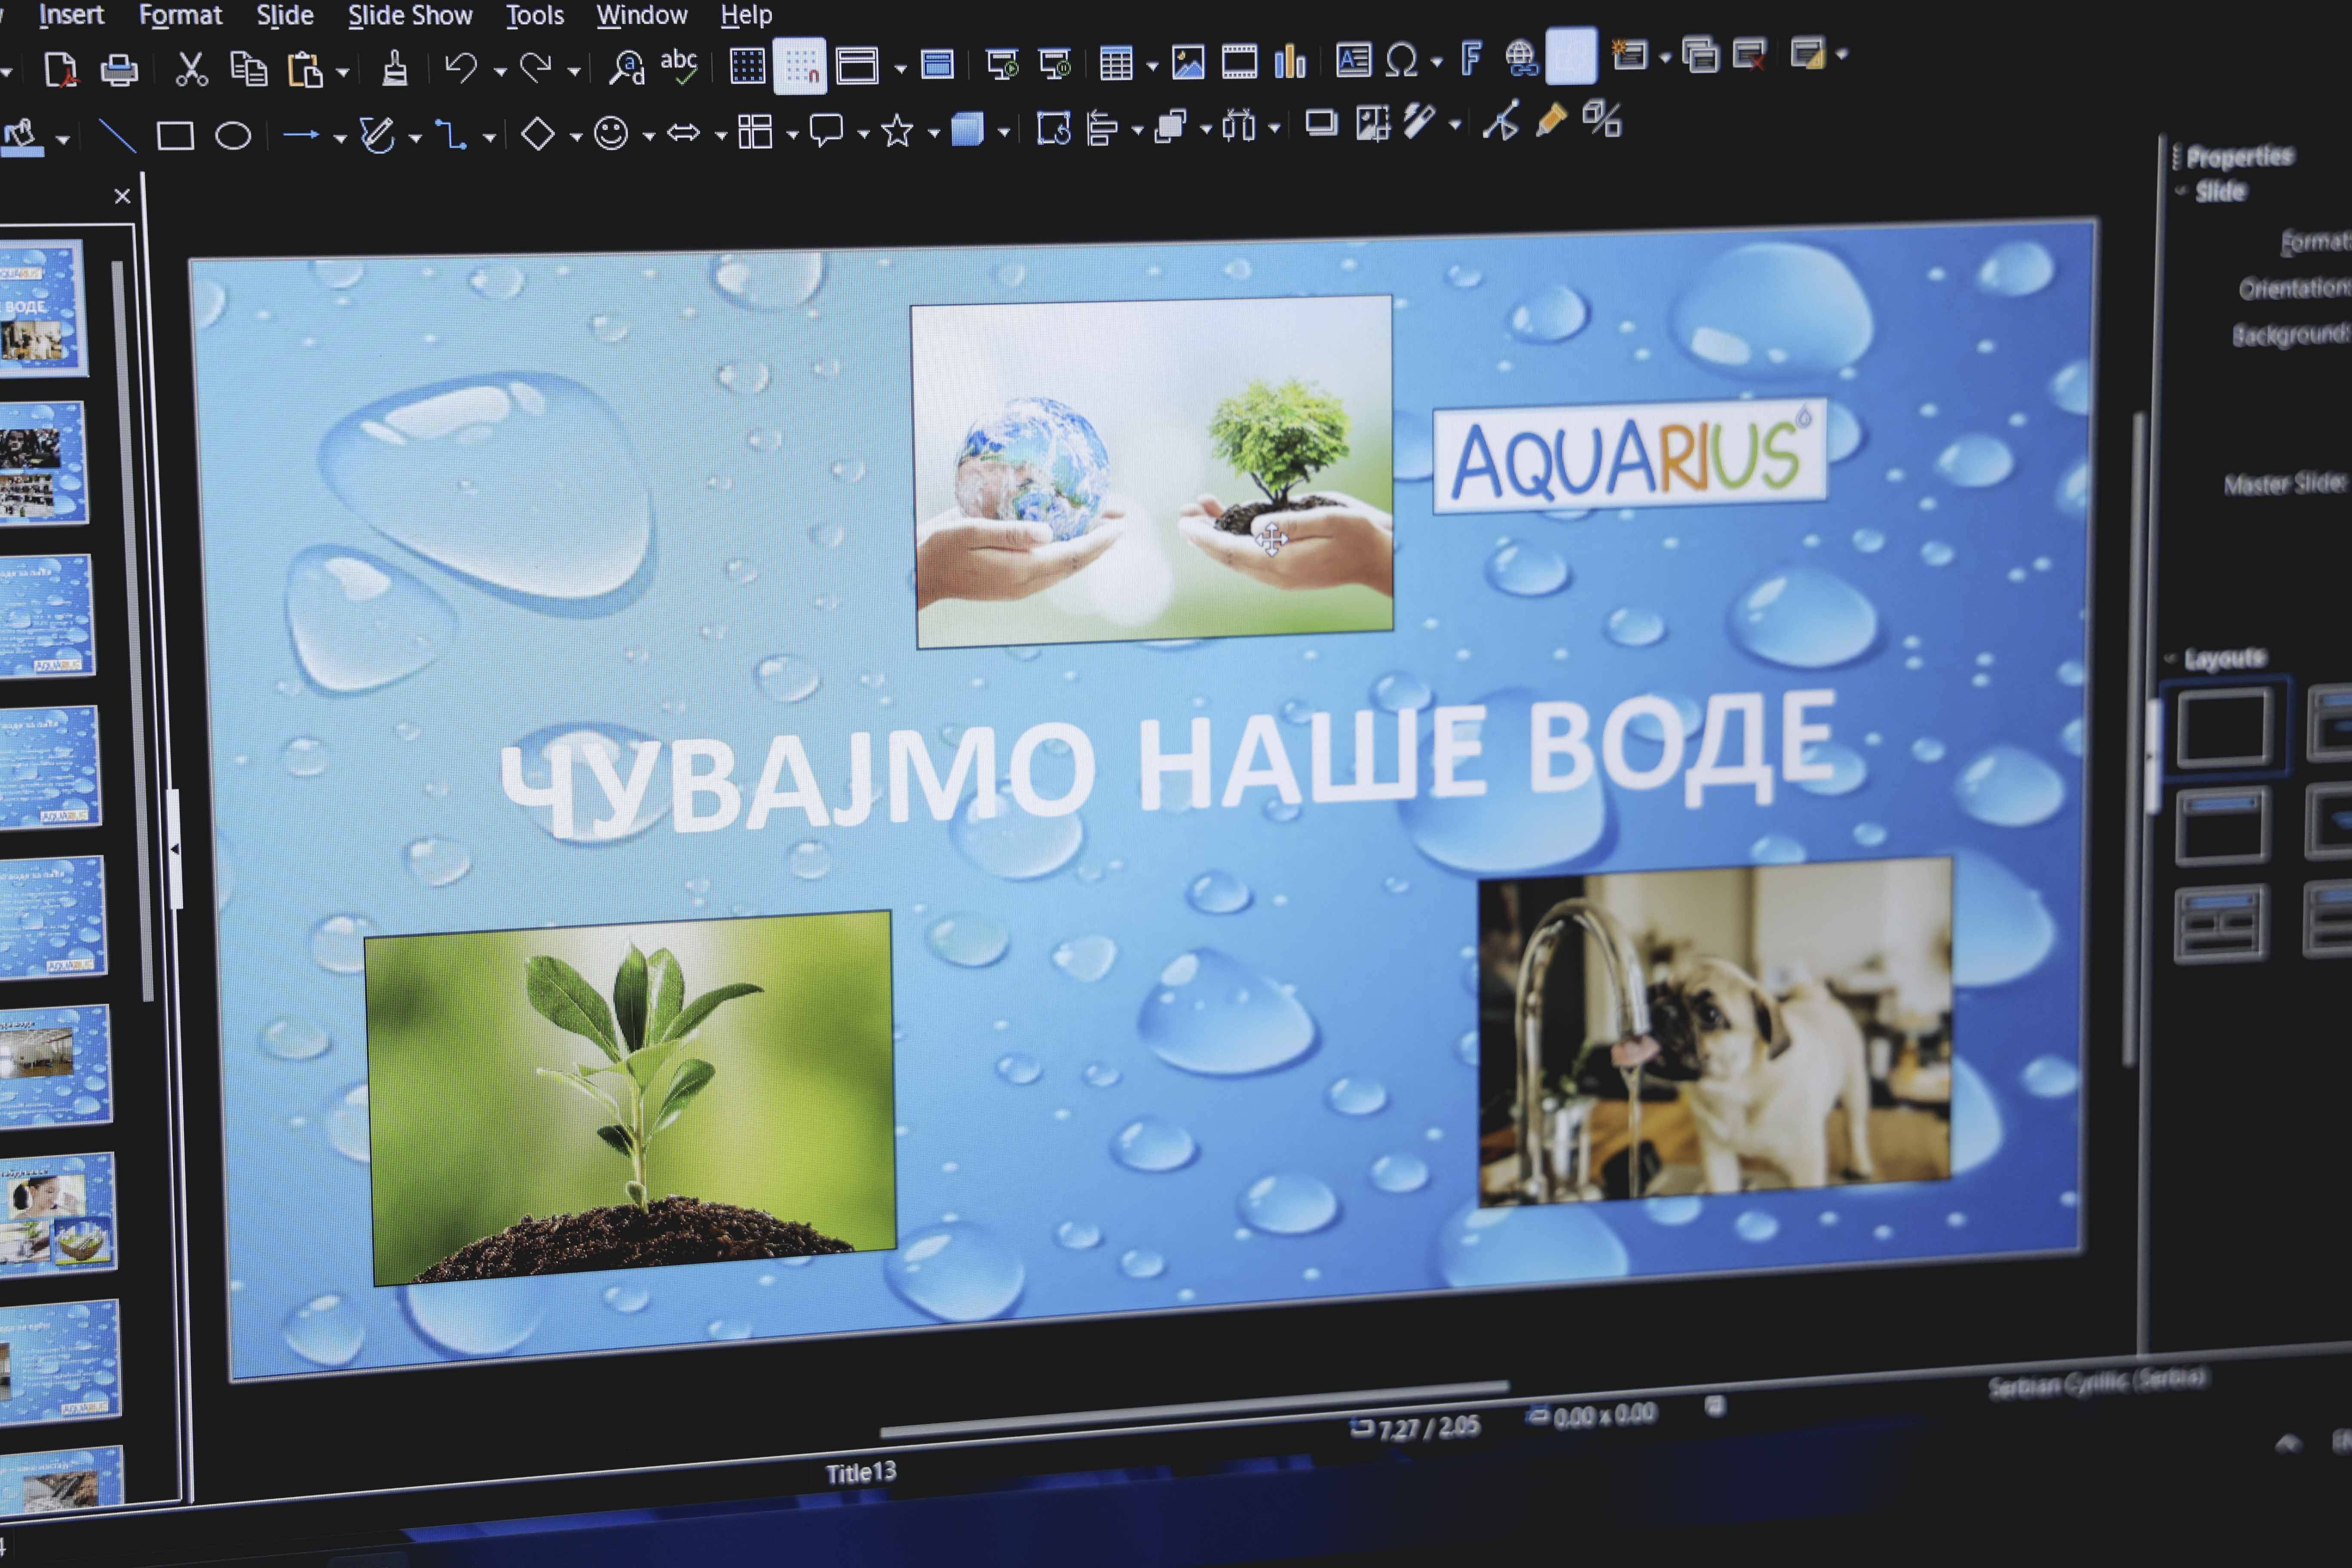This screenshot has width=2352, height=1568.
Task: Open the Insert Table dropdown arrow
Action: point(1152,66)
